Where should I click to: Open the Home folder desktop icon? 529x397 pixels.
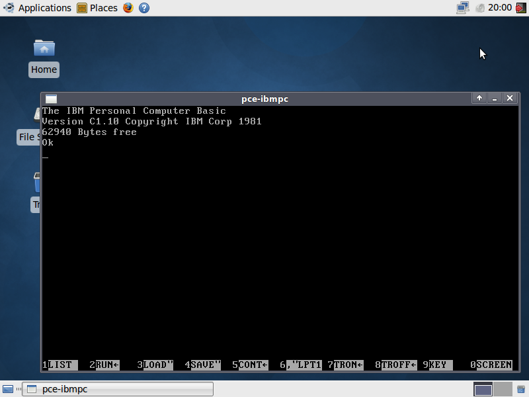pyautogui.click(x=44, y=48)
